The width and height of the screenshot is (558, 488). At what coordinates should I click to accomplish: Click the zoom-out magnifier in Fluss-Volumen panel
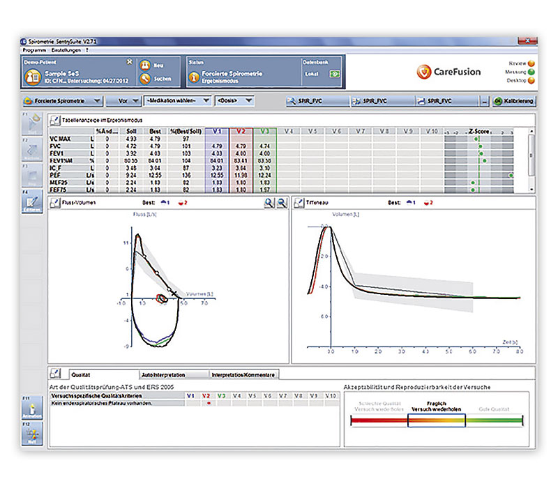(x=282, y=203)
